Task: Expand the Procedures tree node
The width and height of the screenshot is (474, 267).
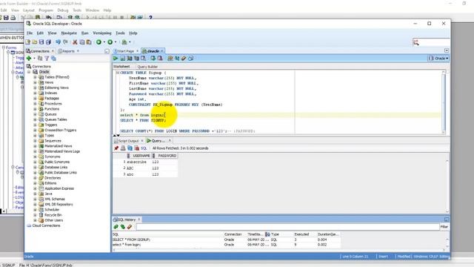Action: pyautogui.click(x=35, y=104)
